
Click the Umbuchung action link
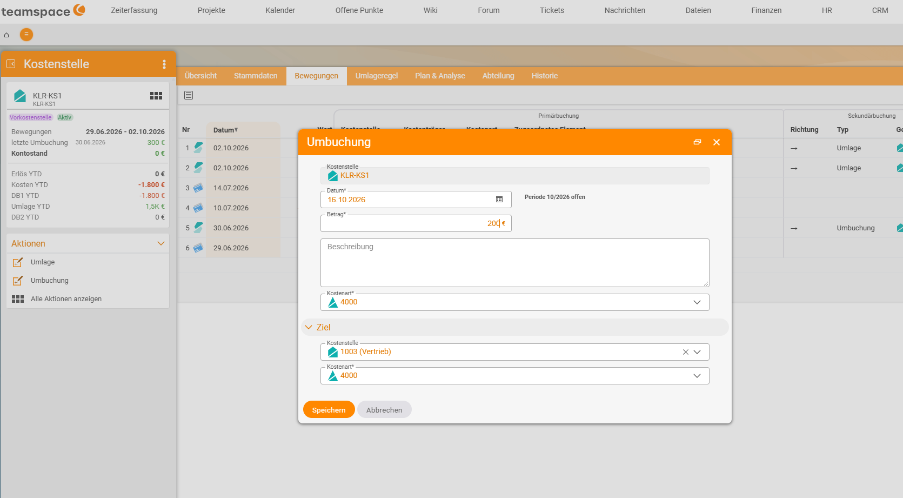point(50,281)
